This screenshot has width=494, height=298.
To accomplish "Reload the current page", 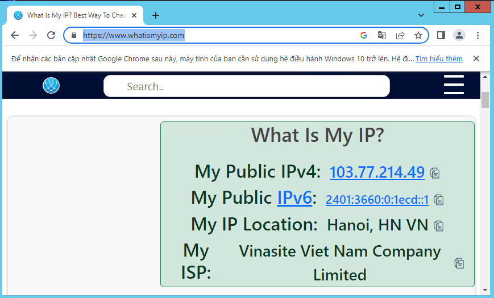I will [x=51, y=35].
